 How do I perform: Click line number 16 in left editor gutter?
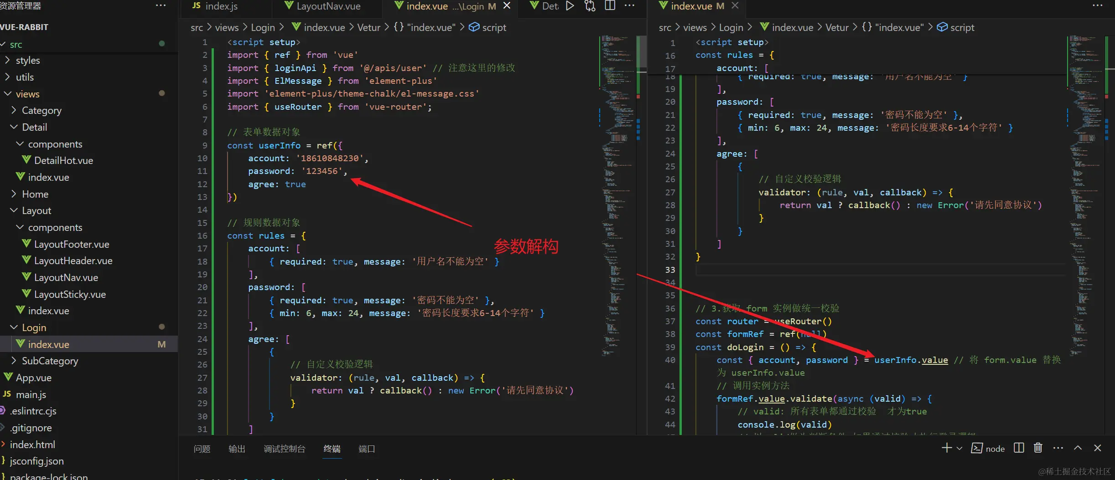tap(202, 235)
